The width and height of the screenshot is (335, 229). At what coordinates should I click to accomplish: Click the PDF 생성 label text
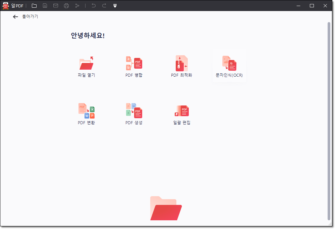(134, 123)
